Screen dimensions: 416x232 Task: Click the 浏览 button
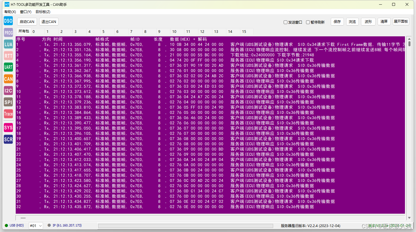(x=352, y=22)
